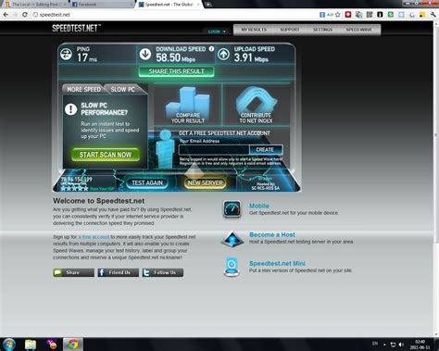
Task: Open the My Results menu item
Action: [x=254, y=30]
